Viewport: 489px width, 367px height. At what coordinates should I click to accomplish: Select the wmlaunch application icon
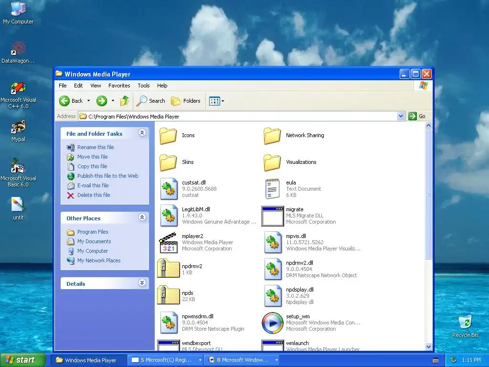pos(273,345)
